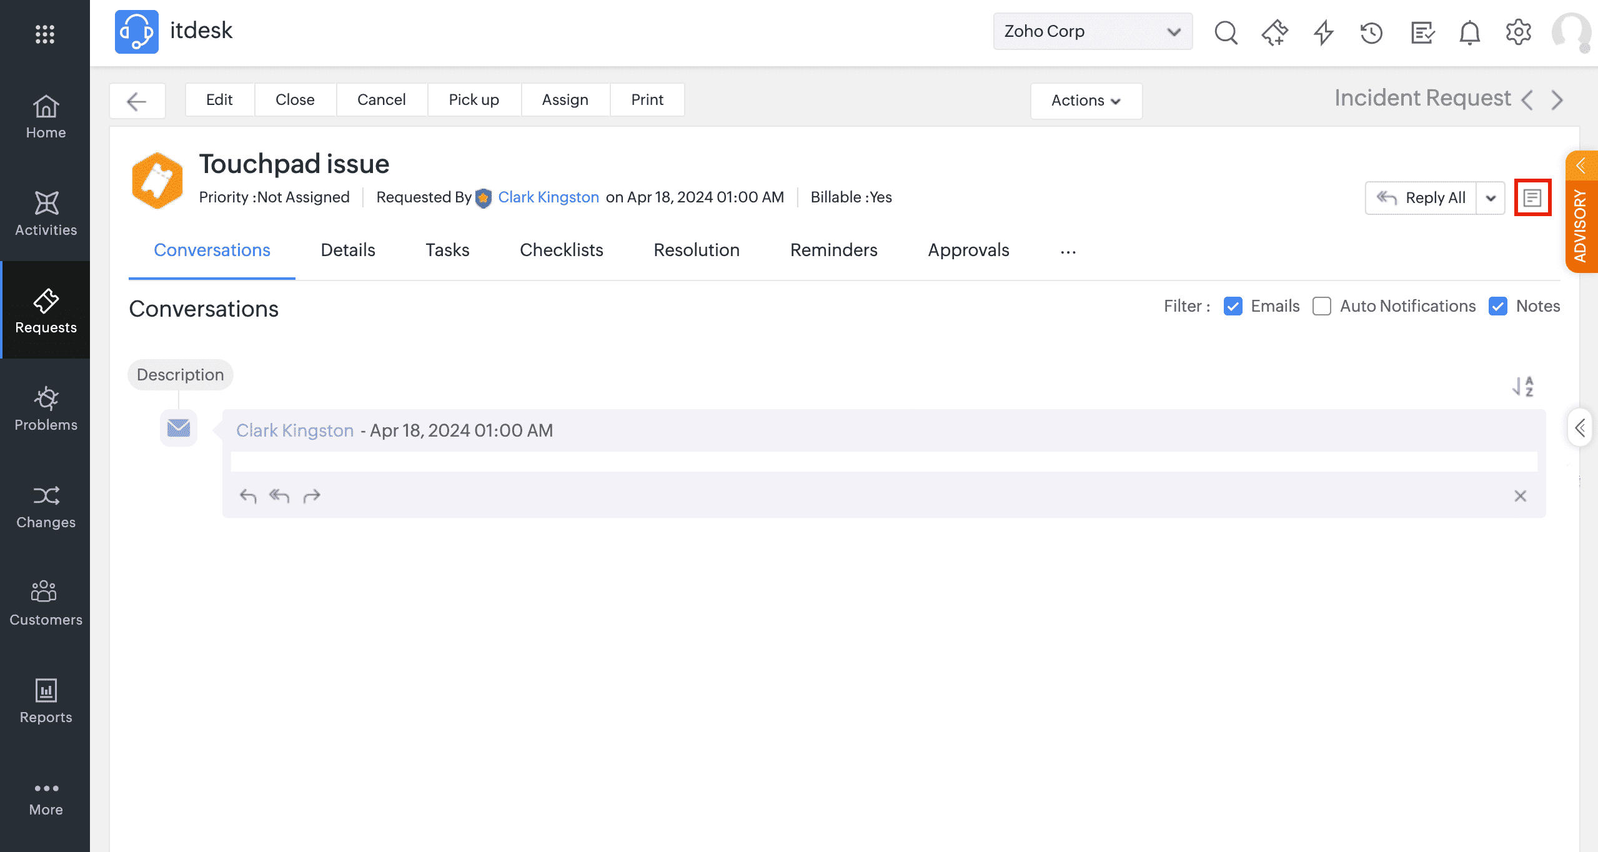Expand the Reply All options arrow
This screenshot has width=1598, height=852.
pos(1491,198)
